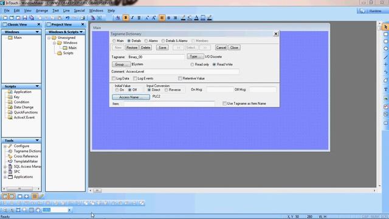389x219 pixels.
Task: Click the Fonts icon in format toolbar
Action: [118, 18]
